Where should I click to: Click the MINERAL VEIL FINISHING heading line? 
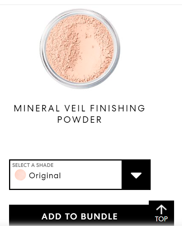click(x=79, y=108)
